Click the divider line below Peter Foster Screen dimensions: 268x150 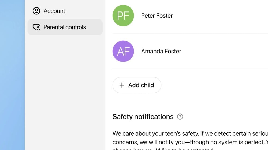click(x=188, y=33)
